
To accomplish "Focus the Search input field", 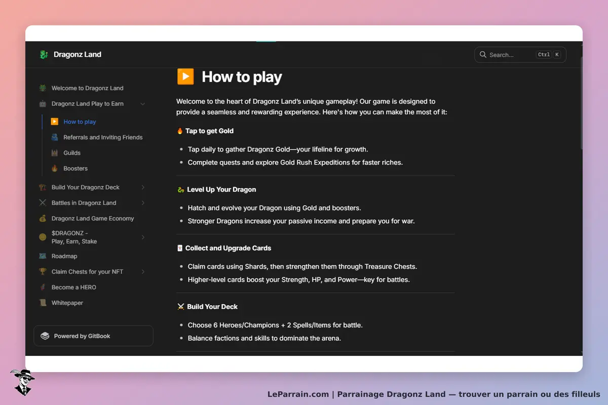I will (x=520, y=55).
